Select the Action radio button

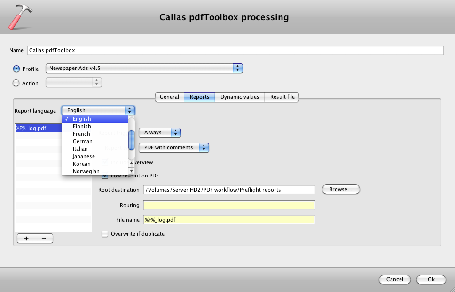pos(16,83)
